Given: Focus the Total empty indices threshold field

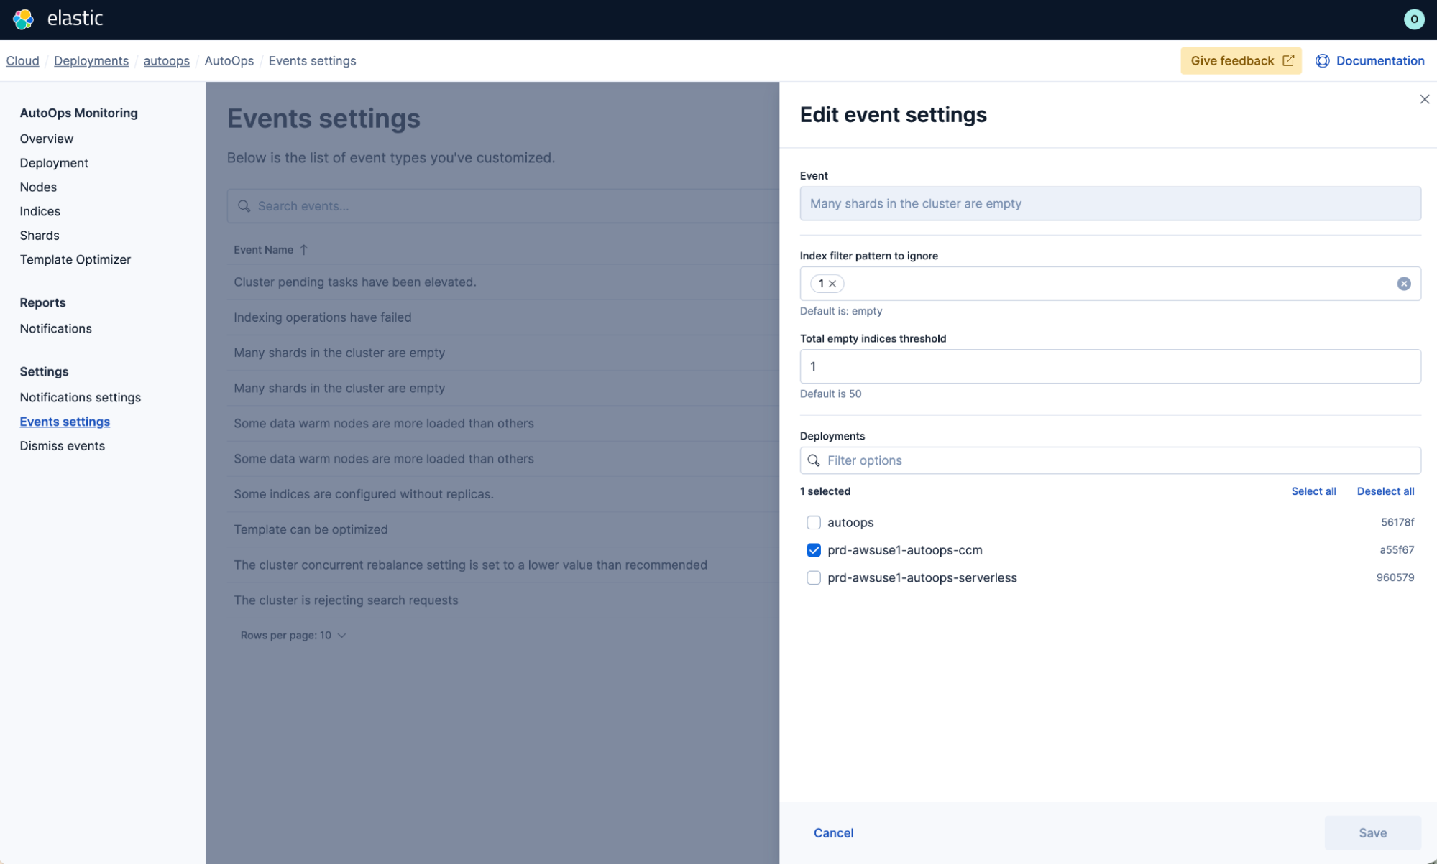Looking at the screenshot, I should pyautogui.click(x=1109, y=366).
